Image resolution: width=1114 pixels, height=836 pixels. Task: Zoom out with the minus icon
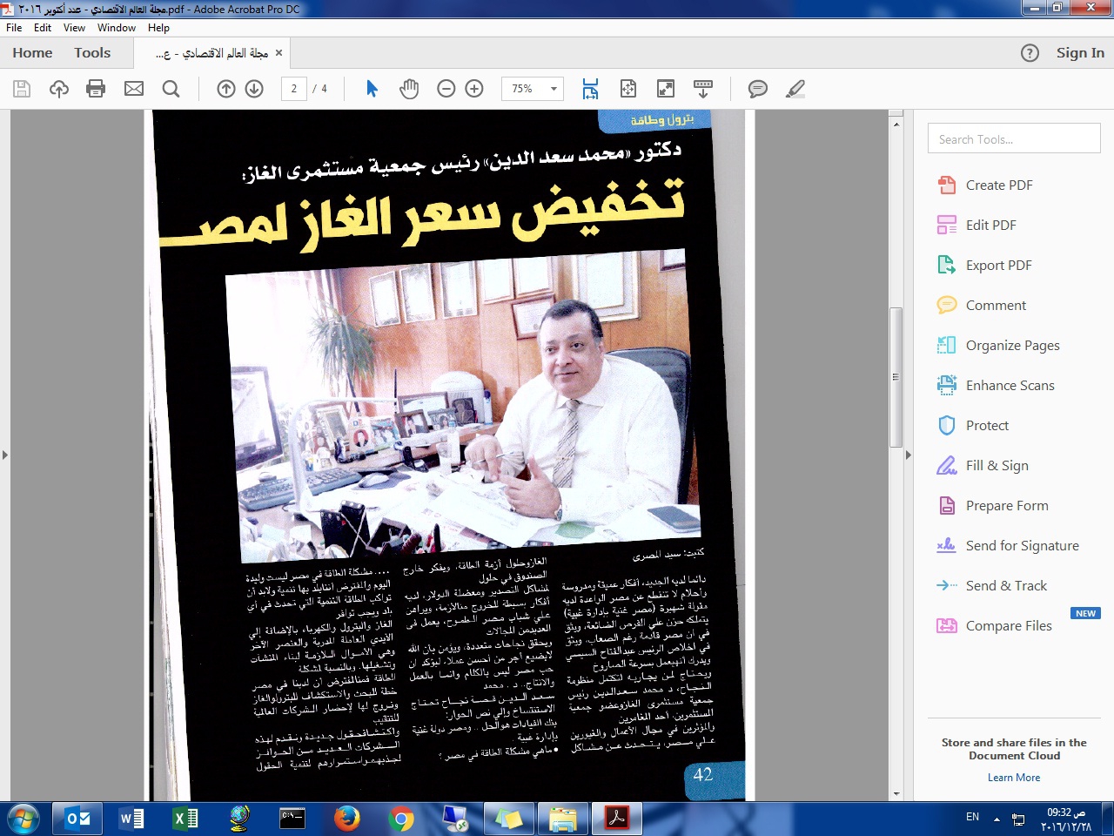coord(446,89)
